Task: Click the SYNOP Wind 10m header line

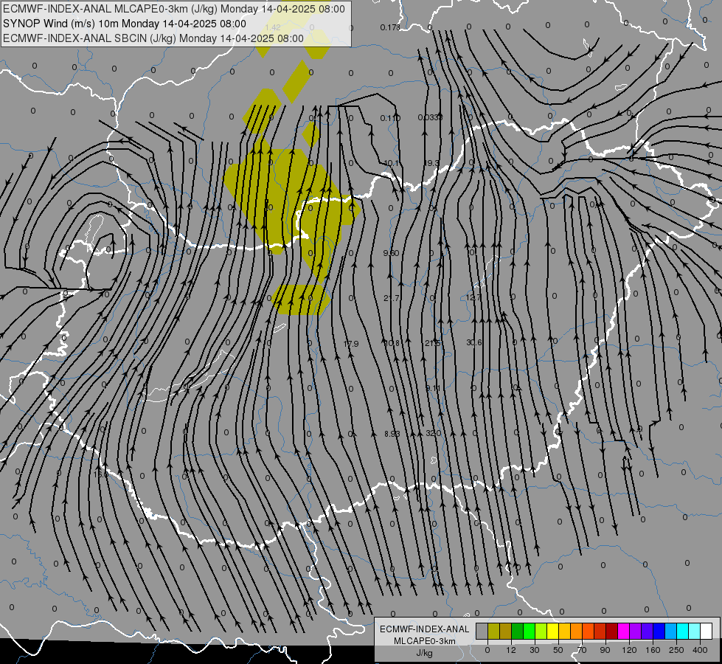Action: (125, 24)
